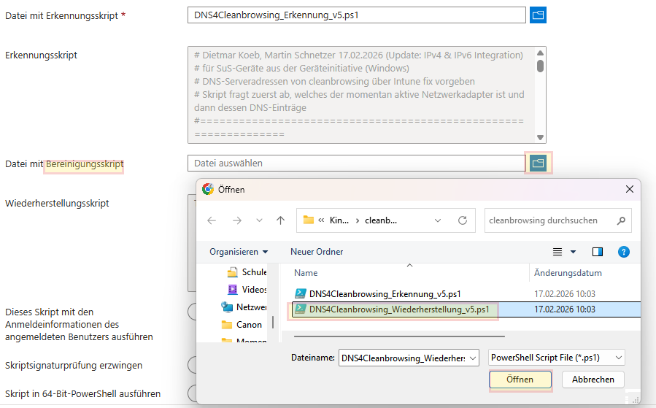Image resolution: width=656 pixels, height=408 pixels.
Task: Toggle run script with logged-on user credentials
Action: tap(192, 312)
